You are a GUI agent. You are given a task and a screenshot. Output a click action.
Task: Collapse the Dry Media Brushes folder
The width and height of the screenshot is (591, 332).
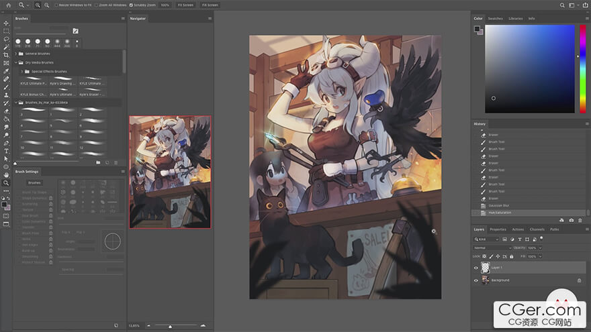pyautogui.click(x=16, y=62)
